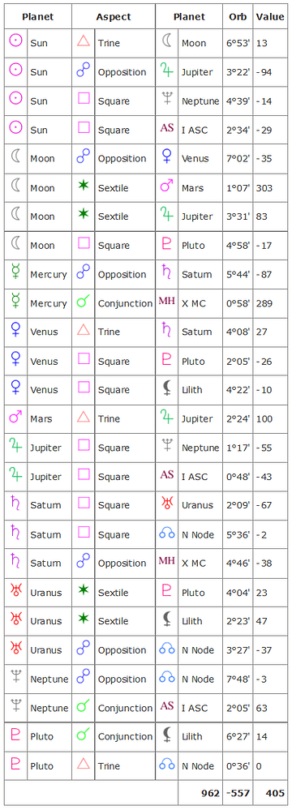Click the Venus symbol in the Moon opposition Venus row
The height and width of the screenshot is (810, 292).
point(167,159)
